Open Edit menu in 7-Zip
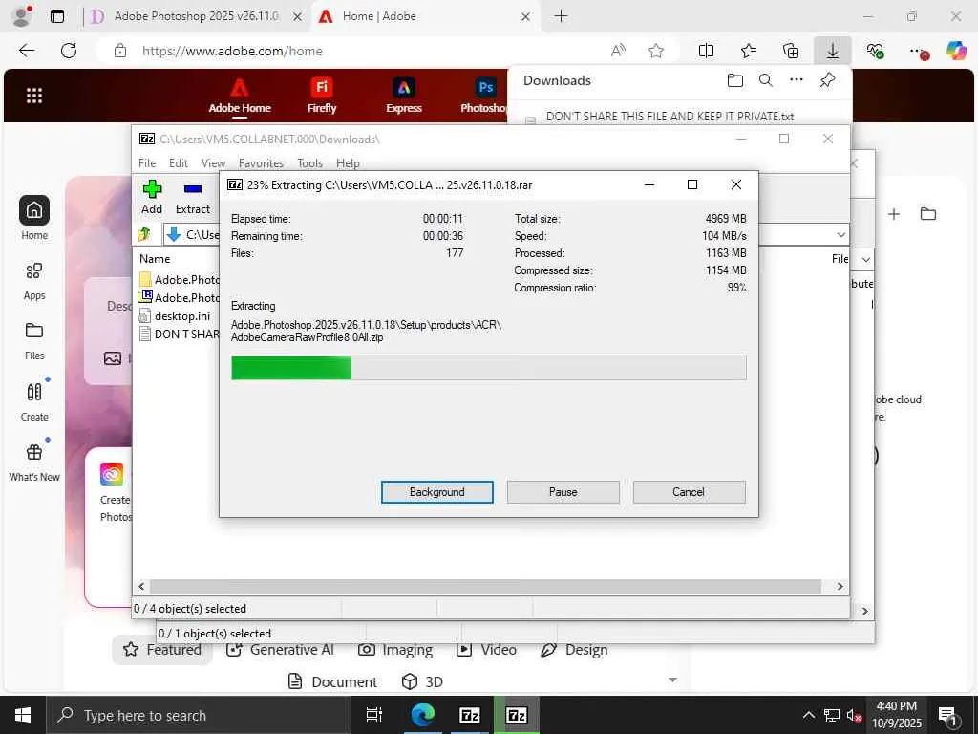 point(179,162)
